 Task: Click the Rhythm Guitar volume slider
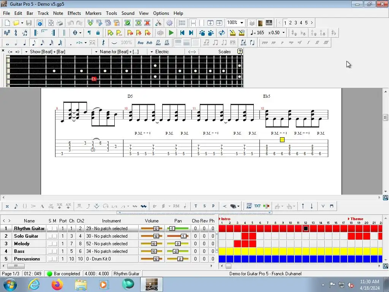point(152,229)
